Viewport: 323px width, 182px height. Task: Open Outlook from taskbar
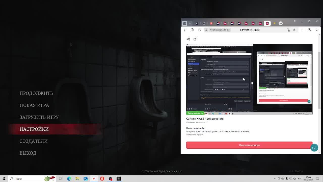86,179
